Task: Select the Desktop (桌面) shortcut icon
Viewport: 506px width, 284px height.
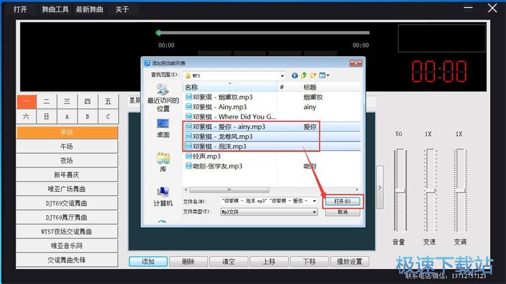Action: click(163, 128)
